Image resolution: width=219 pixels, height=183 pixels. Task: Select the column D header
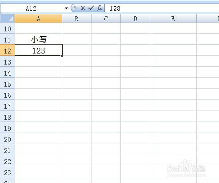(135, 19)
